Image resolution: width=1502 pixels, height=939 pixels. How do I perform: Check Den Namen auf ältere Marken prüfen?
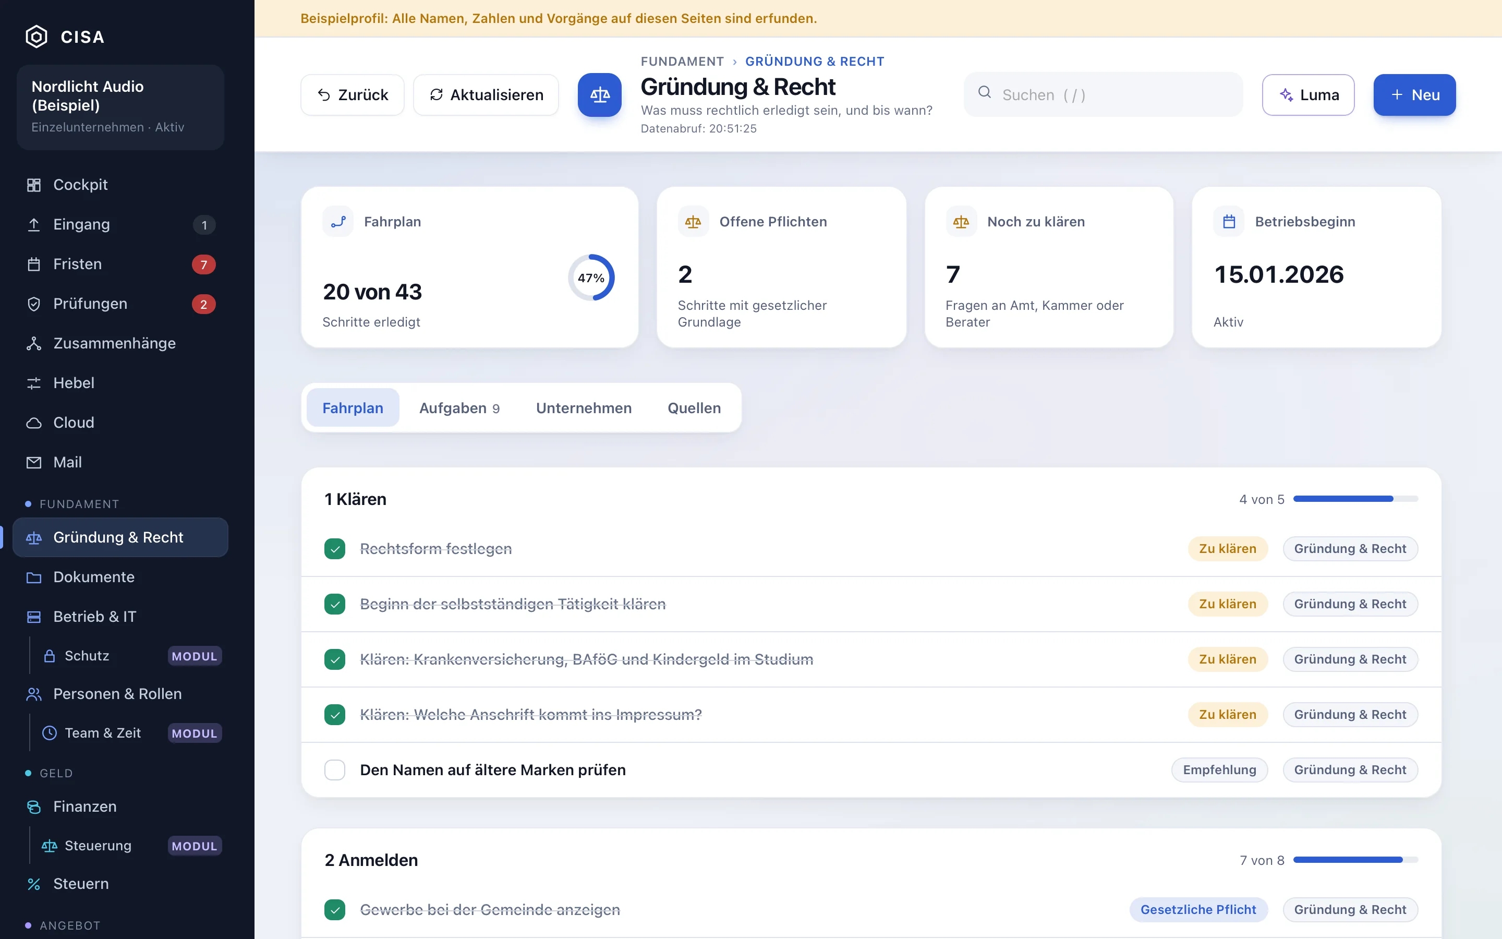[x=334, y=770]
